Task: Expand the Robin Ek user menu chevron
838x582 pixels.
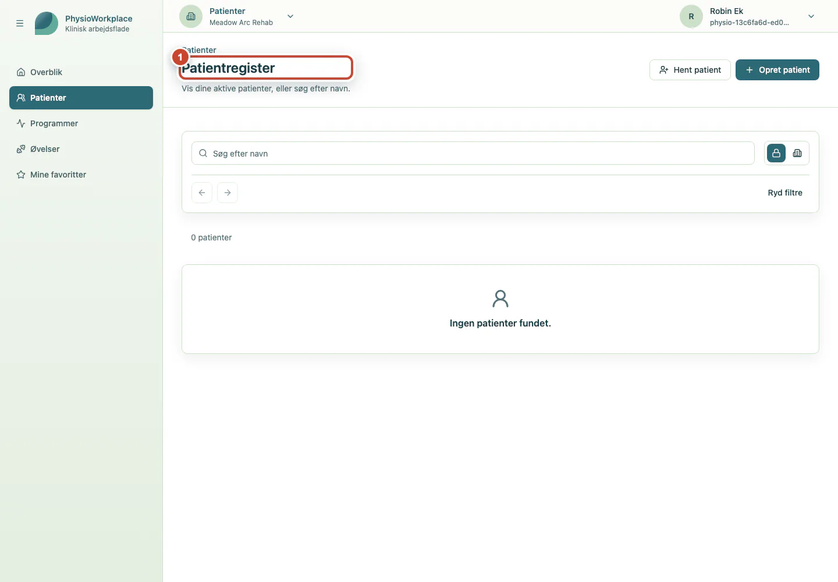Action: (811, 16)
